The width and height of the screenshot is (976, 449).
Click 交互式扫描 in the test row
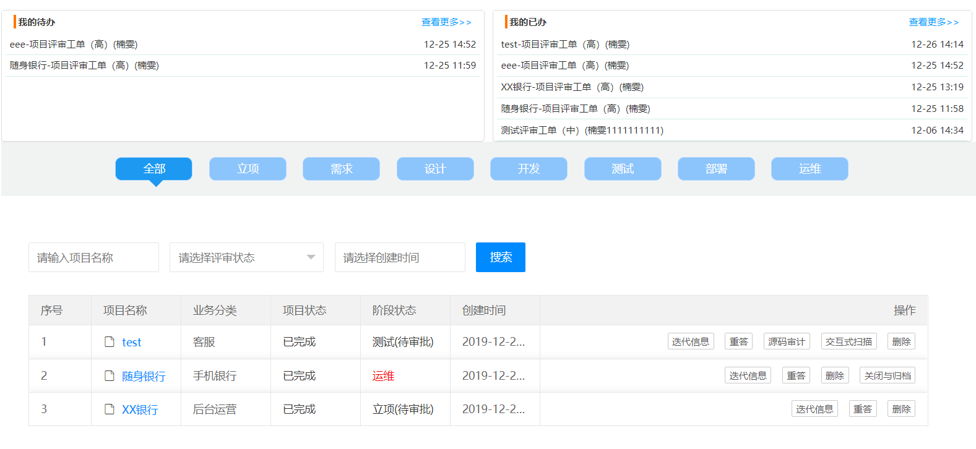[849, 341]
